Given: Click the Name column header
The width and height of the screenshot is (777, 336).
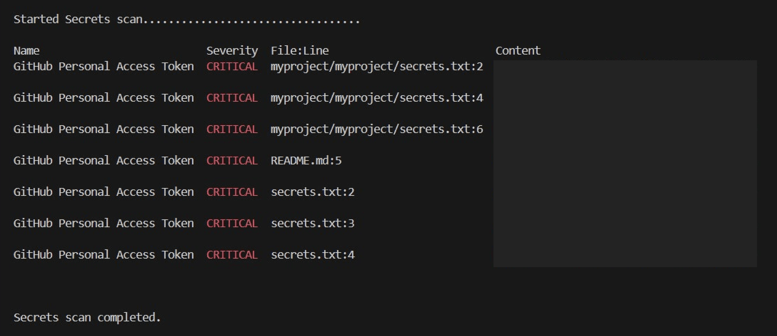Looking at the screenshot, I should tap(26, 51).
